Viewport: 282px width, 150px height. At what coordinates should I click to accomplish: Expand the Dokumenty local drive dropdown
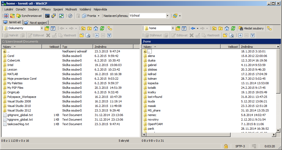(x=42, y=28)
